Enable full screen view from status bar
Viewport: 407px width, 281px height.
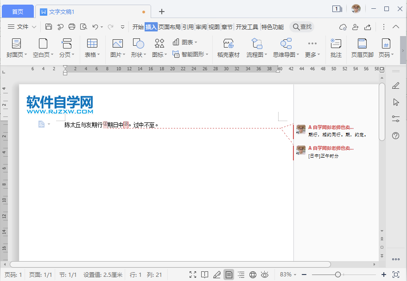(193, 274)
